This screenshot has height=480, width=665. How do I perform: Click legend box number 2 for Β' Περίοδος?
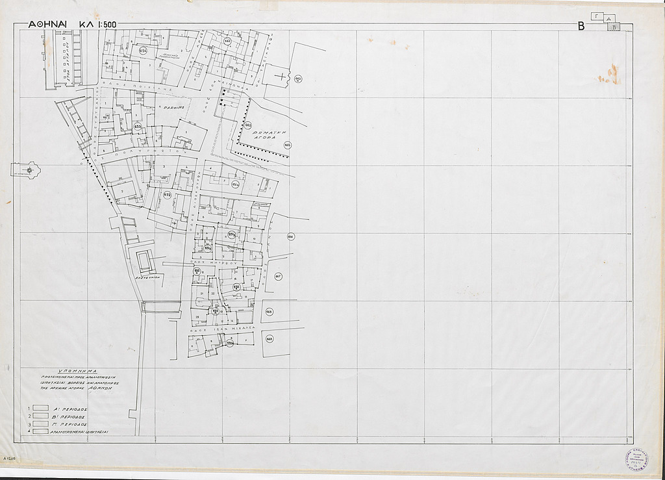click(x=41, y=416)
